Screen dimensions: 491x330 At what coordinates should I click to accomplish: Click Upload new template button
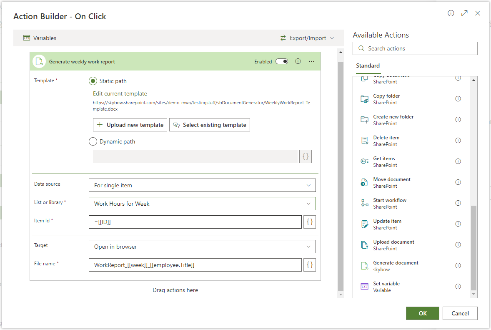(x=130, y=125)
